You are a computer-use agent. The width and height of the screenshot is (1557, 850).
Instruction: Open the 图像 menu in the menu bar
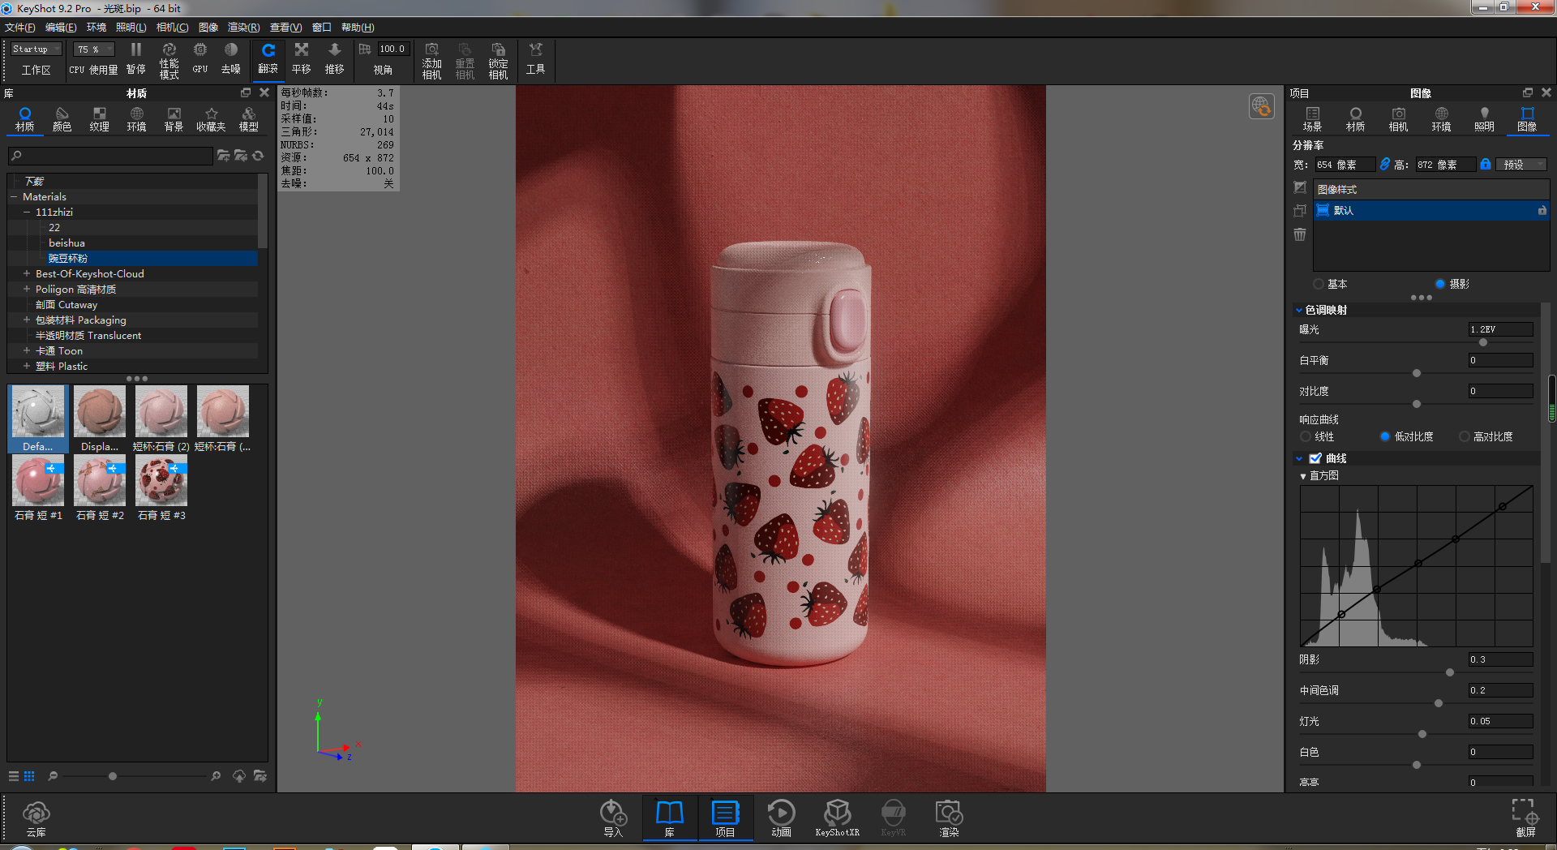[x=208, y=27]
